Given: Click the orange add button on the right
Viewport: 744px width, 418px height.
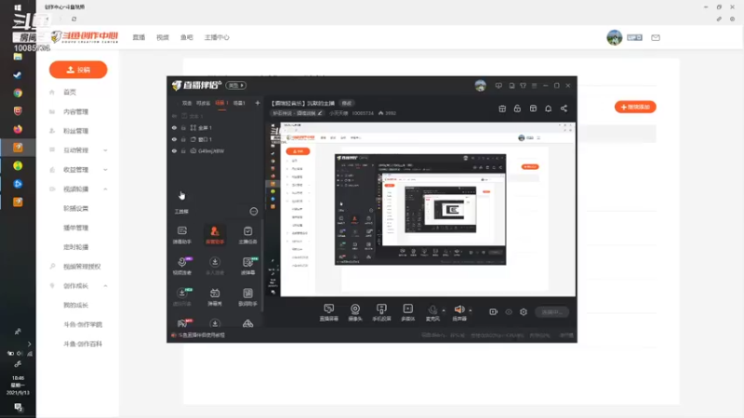Looking at the screenshot, I should 635,107.
